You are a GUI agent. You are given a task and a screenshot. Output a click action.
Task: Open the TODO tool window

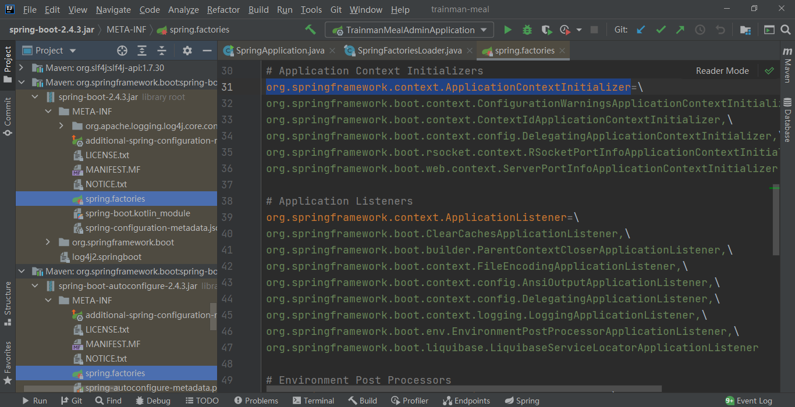(x=202, y=401)
